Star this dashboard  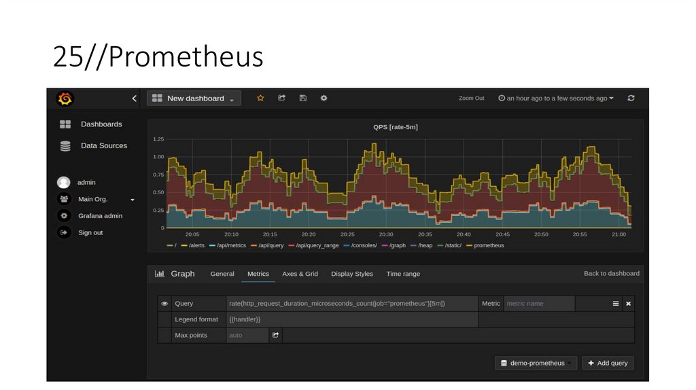point(260,98)
